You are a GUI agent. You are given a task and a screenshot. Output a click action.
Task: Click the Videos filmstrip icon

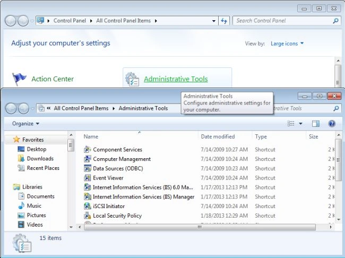coord(21,225)
